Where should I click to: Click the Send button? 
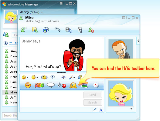[x=93, y=95]
